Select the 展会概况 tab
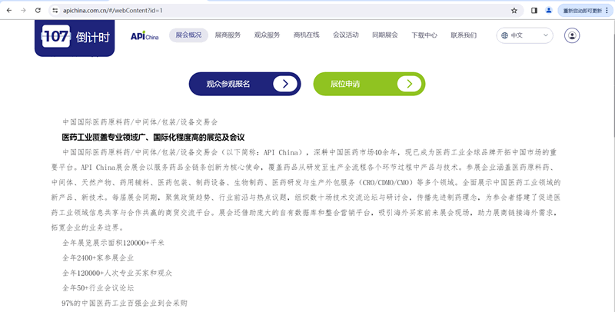The height and width of the screenshot is (312, 615). (188, 35)
